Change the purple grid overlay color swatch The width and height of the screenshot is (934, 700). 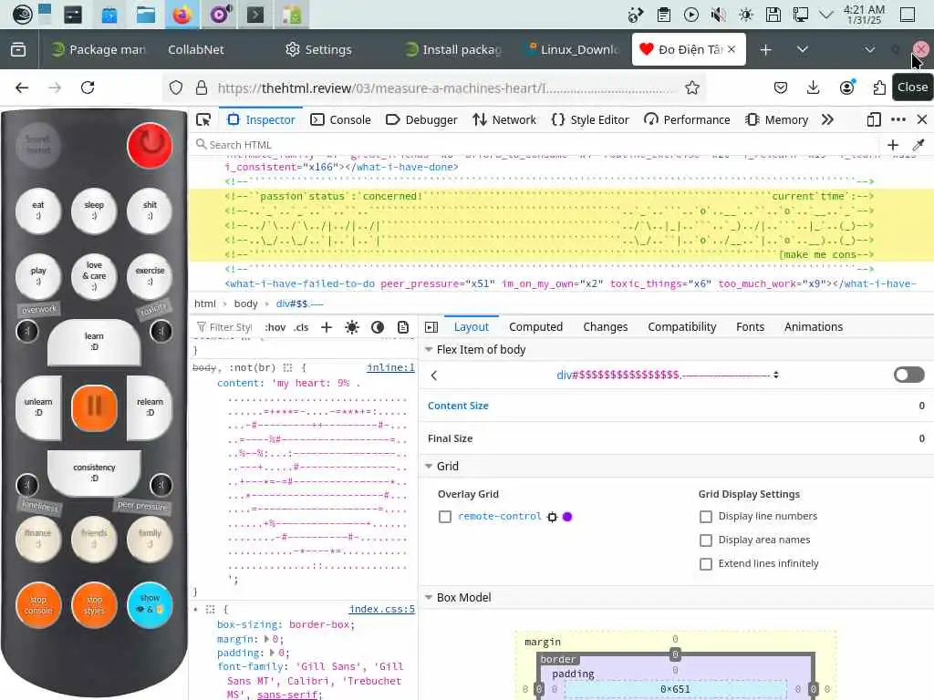567,517
